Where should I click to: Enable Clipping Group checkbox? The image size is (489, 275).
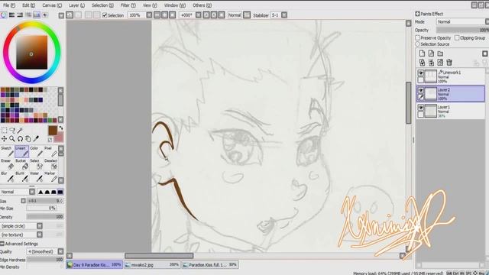pos(457,37)
